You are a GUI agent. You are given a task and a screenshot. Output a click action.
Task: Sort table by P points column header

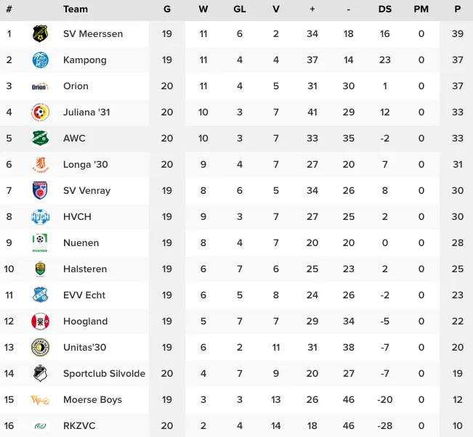457,9
